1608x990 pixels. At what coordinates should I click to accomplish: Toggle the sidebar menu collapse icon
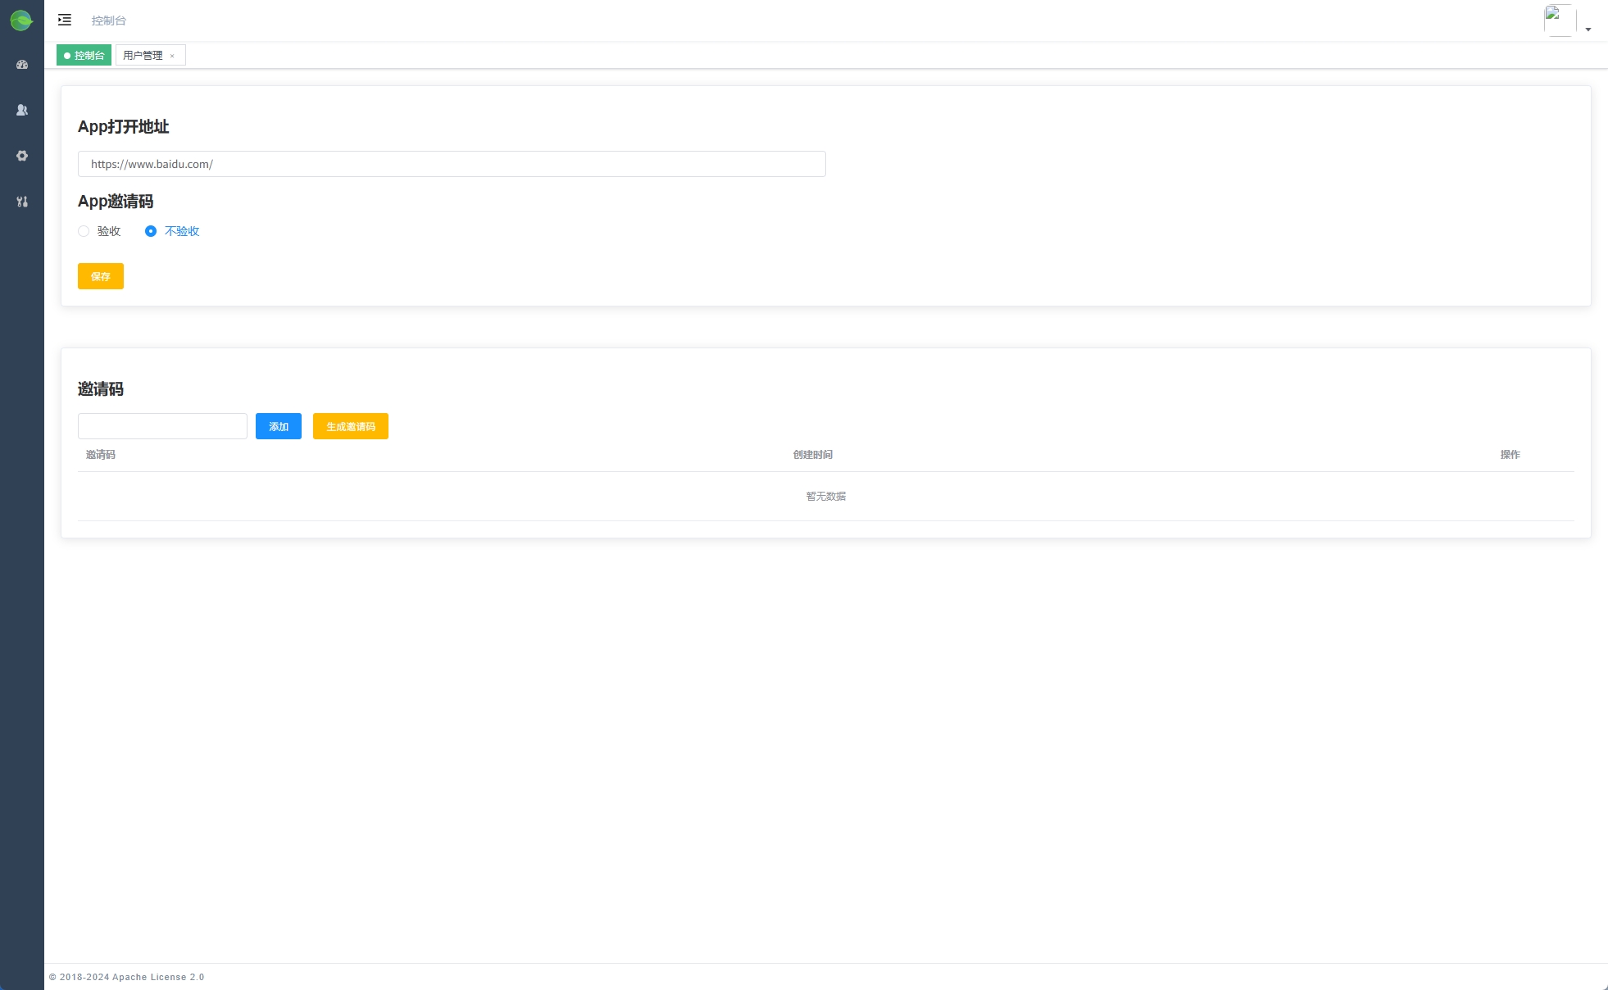click(x=65, y=20)
